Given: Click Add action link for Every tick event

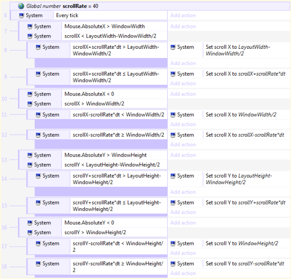Looking at the screenshot, I should (x=183, y=15).
